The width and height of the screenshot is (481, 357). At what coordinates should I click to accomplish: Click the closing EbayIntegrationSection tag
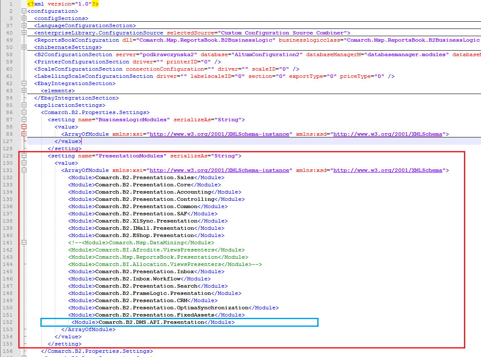tap(77, 98)
